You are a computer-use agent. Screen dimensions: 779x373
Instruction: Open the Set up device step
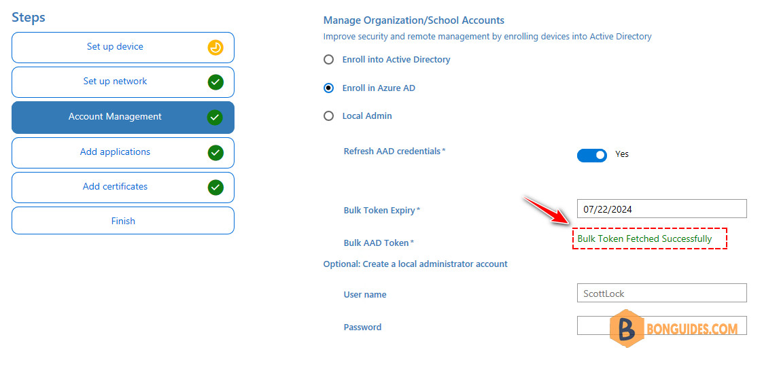click(x=123, y=47)
